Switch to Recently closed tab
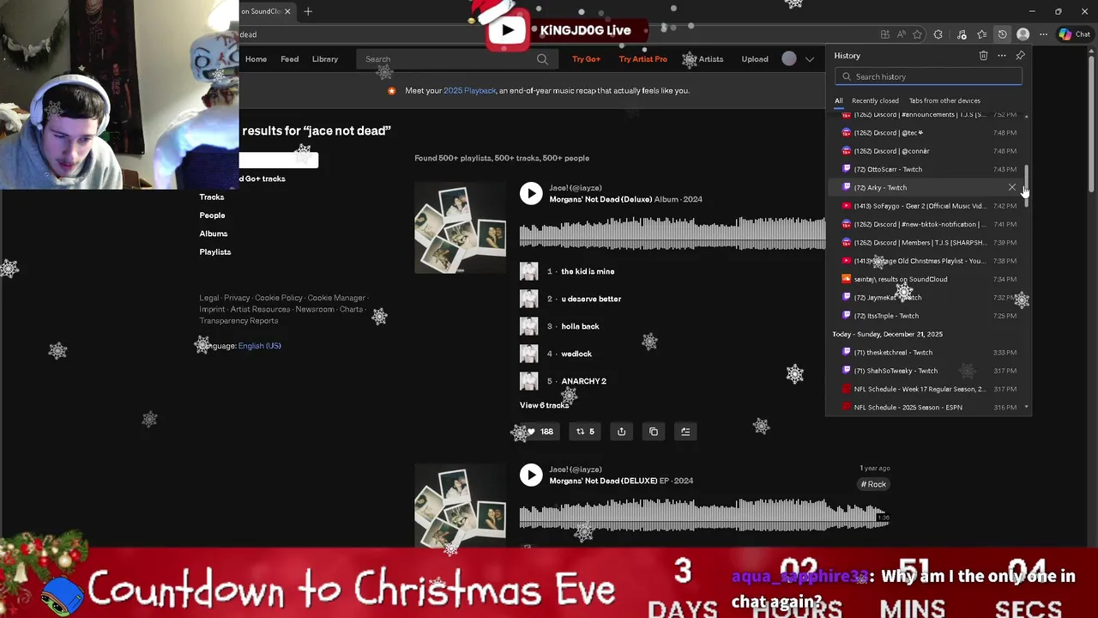1098x618 pixels. (875, 100)
